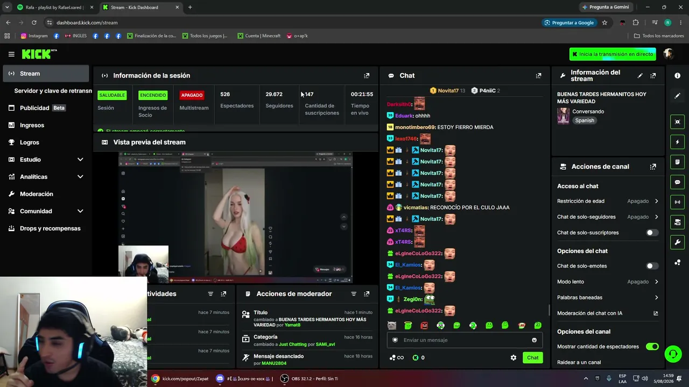Open the Chrome tab search dropdown
The width and height of the screenshot is (689, 387).
7,7
